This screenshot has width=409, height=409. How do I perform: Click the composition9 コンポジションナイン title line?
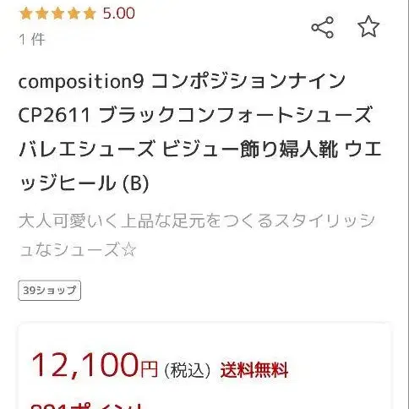[x=182, y=81]
